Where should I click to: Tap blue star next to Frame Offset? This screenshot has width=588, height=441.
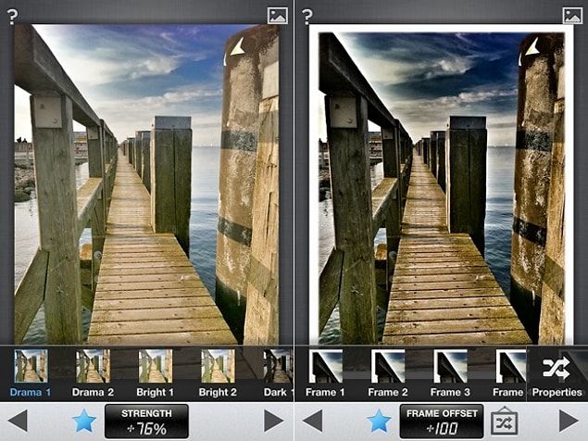coord(379,421)
